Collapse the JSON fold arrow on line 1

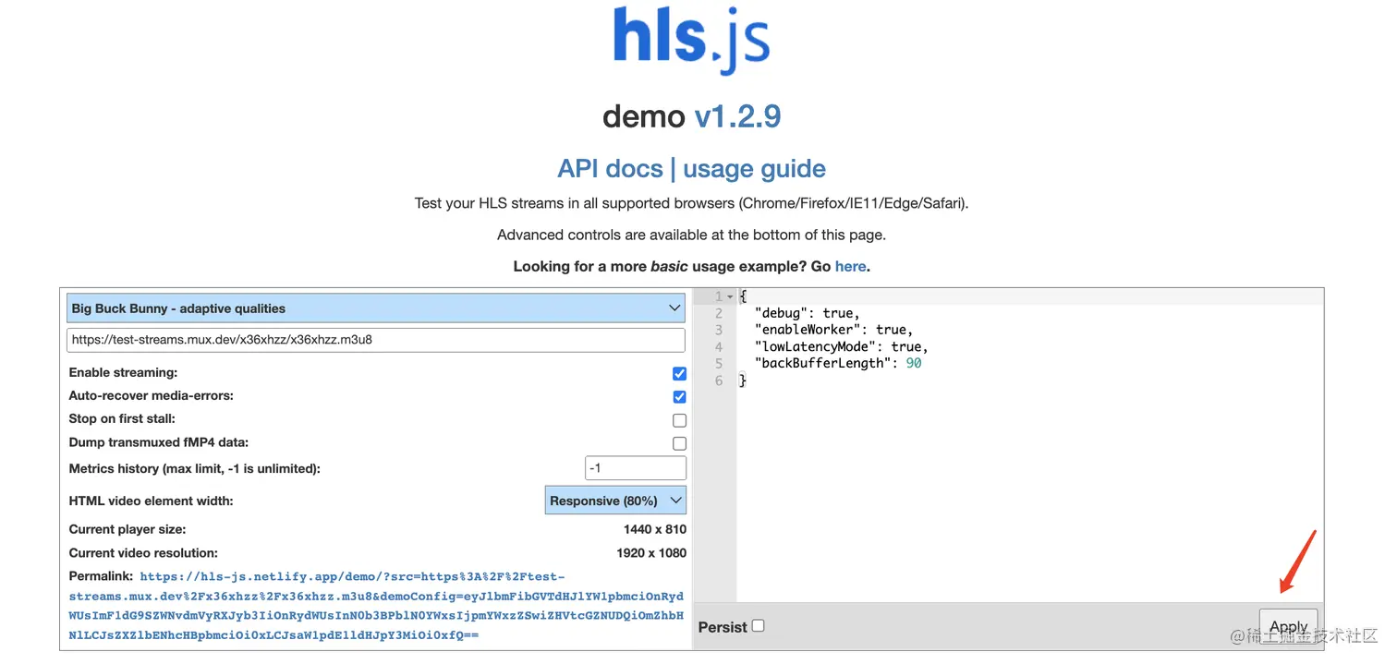[730, 296]
